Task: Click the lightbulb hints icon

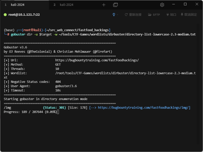Action: (x=114, y=15)
